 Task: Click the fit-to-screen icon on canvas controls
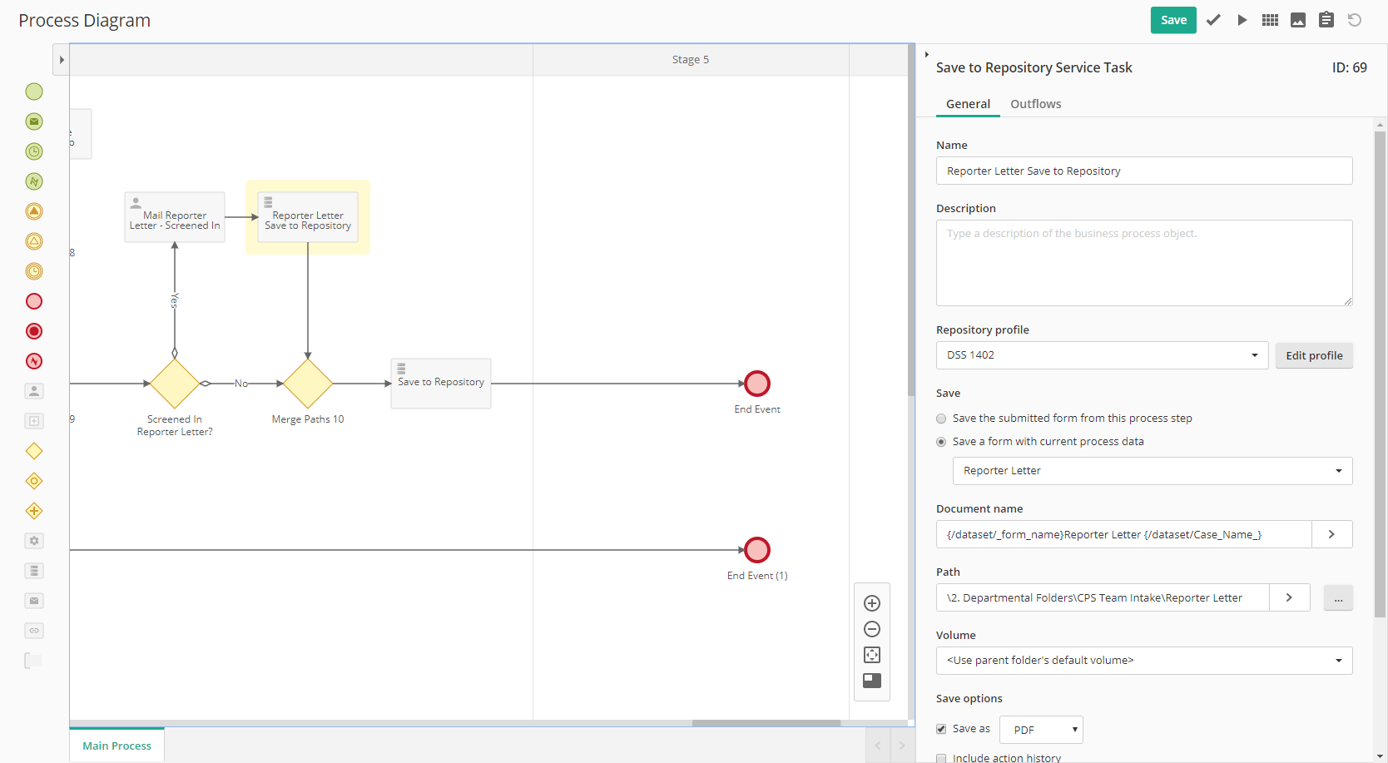point(872,655)
